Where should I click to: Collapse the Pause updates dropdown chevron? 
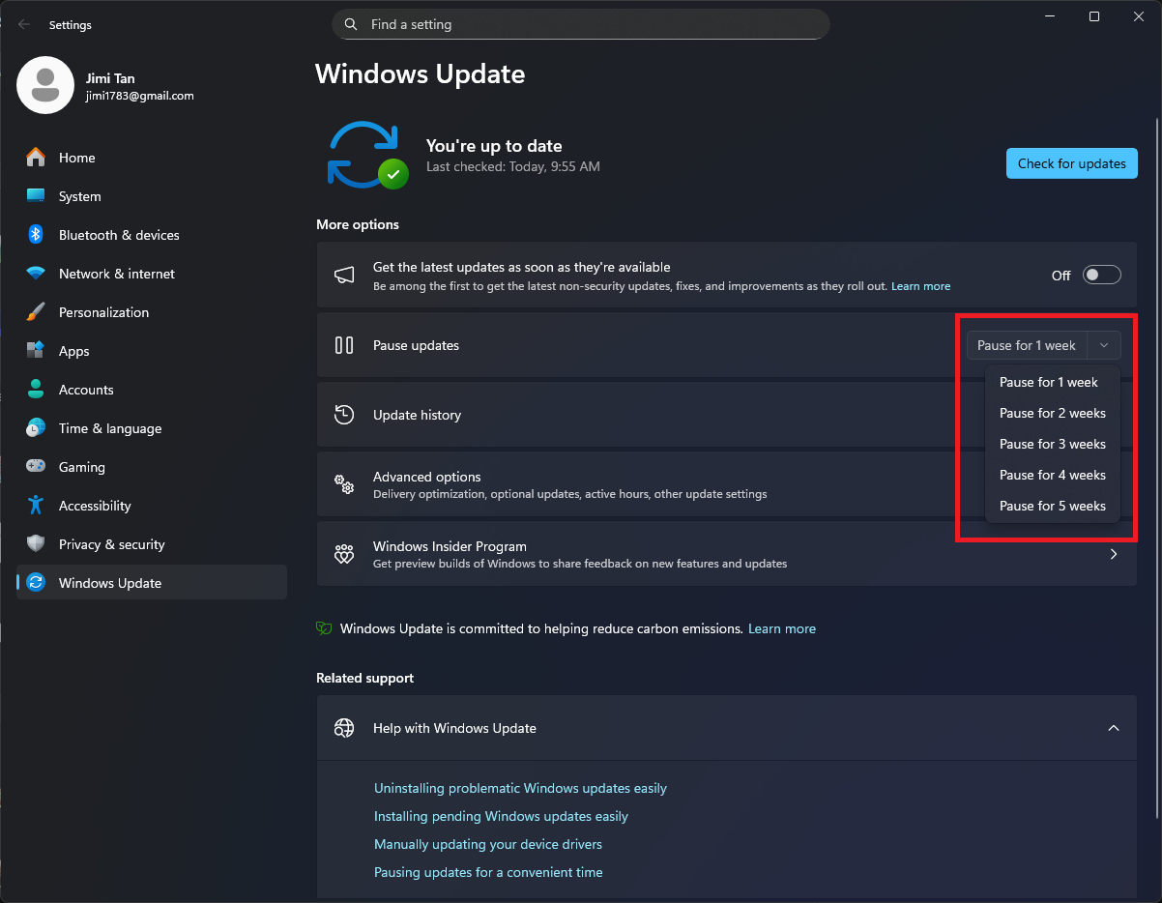coord(1104,345)
